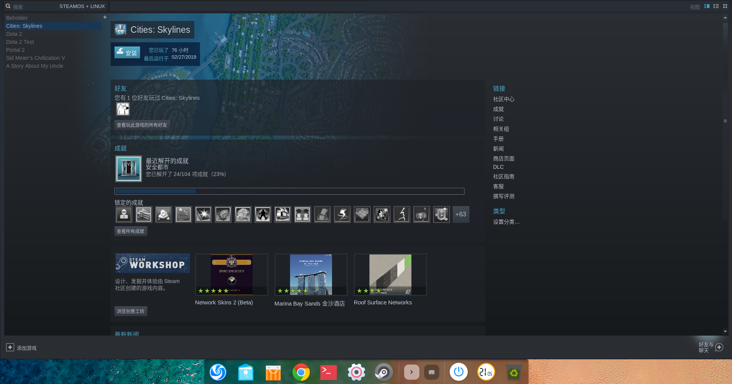Open the 社区中心 community hub link
The height and width of the screenshot is (384, 732).
(x=503, y=99)
